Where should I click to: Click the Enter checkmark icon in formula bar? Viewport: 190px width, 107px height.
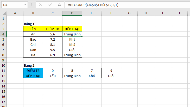click(50, 5)
